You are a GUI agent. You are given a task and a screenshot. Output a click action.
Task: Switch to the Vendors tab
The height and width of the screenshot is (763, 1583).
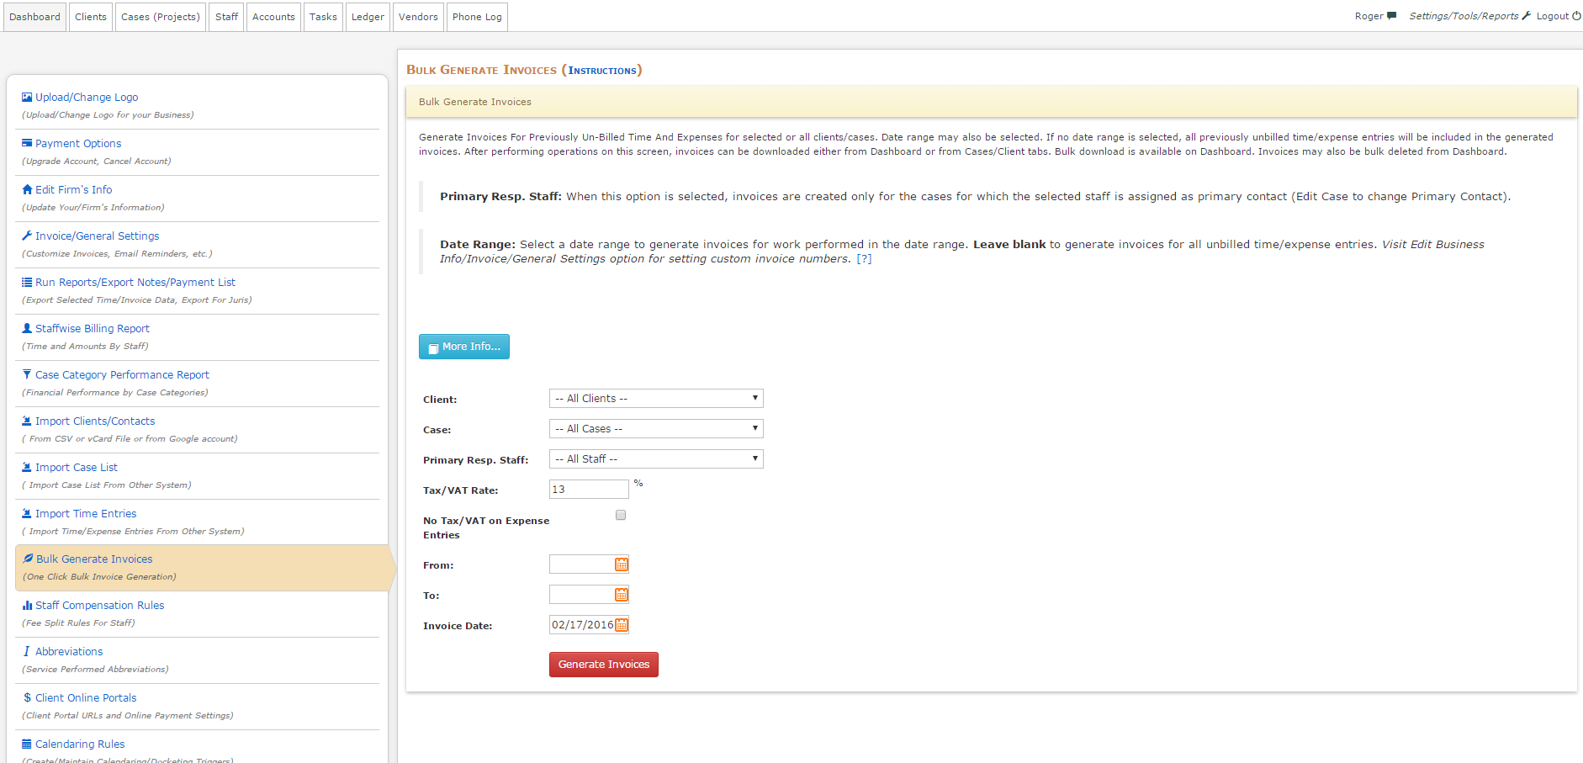418,17
